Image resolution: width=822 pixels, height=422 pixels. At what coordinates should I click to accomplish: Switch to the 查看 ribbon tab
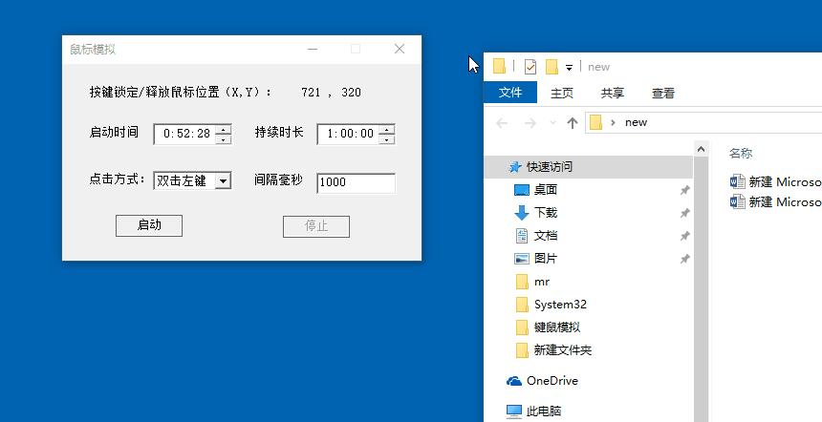[663, 94]
